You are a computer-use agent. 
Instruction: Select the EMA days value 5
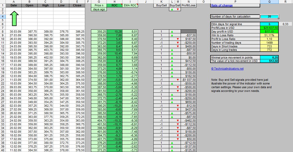269,24
